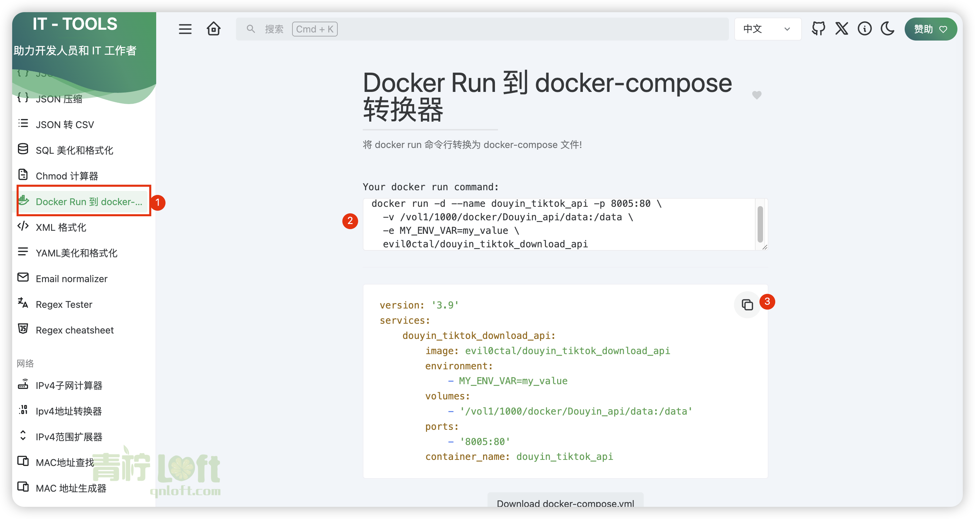Image resolution: width=975 pixels, height=519 pixels.
Task: Toggle dark mode moon icon
Action: coord(887,29)
